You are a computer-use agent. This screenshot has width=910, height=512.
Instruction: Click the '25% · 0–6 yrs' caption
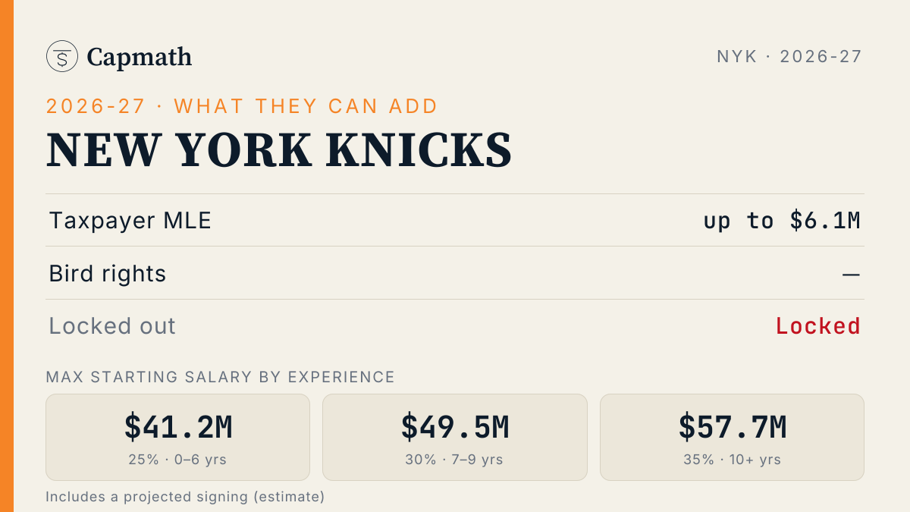point(178,460)
